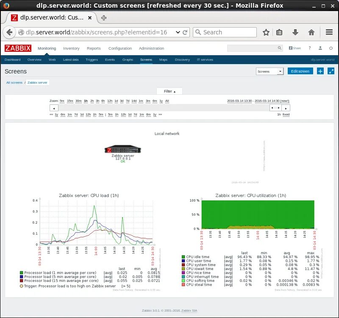Set zoom to 5m
Screen dimensions: 339x318
pos(62,101)
